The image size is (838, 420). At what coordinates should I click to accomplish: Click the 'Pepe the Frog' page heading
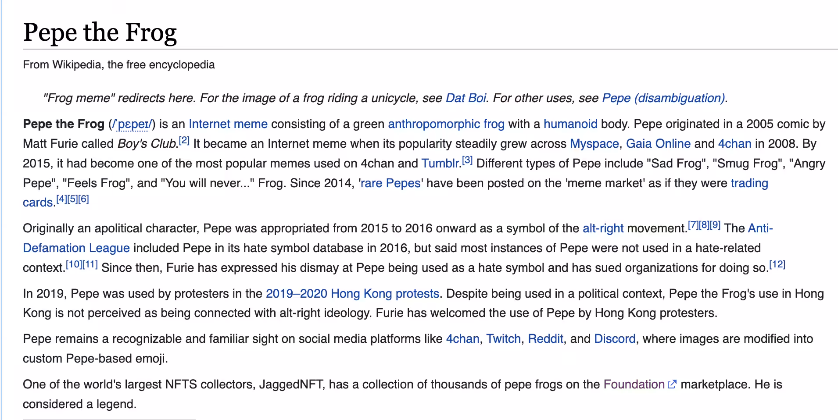coord(100,32)
